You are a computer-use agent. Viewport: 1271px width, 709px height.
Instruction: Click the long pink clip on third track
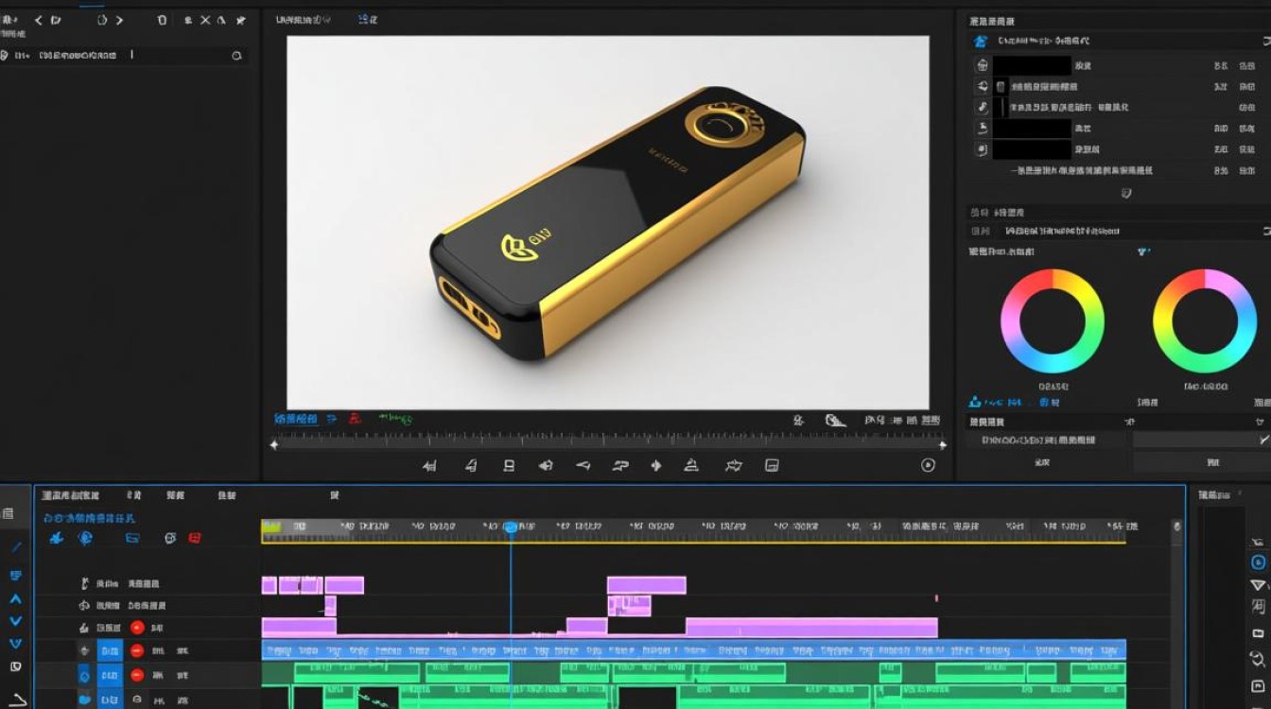[811, 627]
